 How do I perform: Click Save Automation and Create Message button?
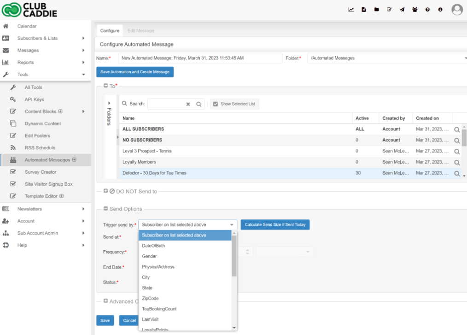coord(135,72)
